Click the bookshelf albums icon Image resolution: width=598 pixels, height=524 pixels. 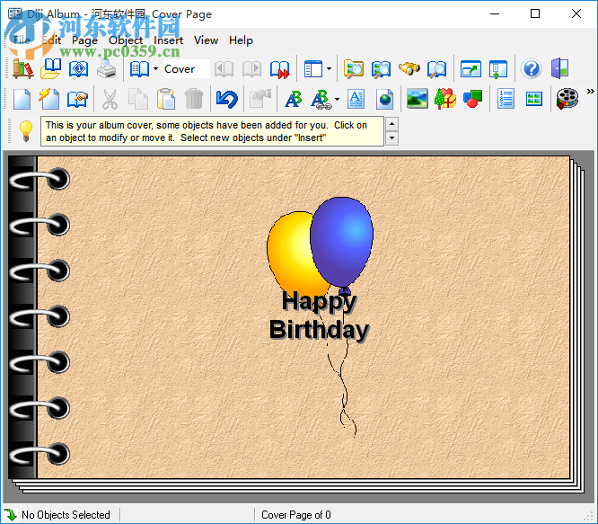22,69
